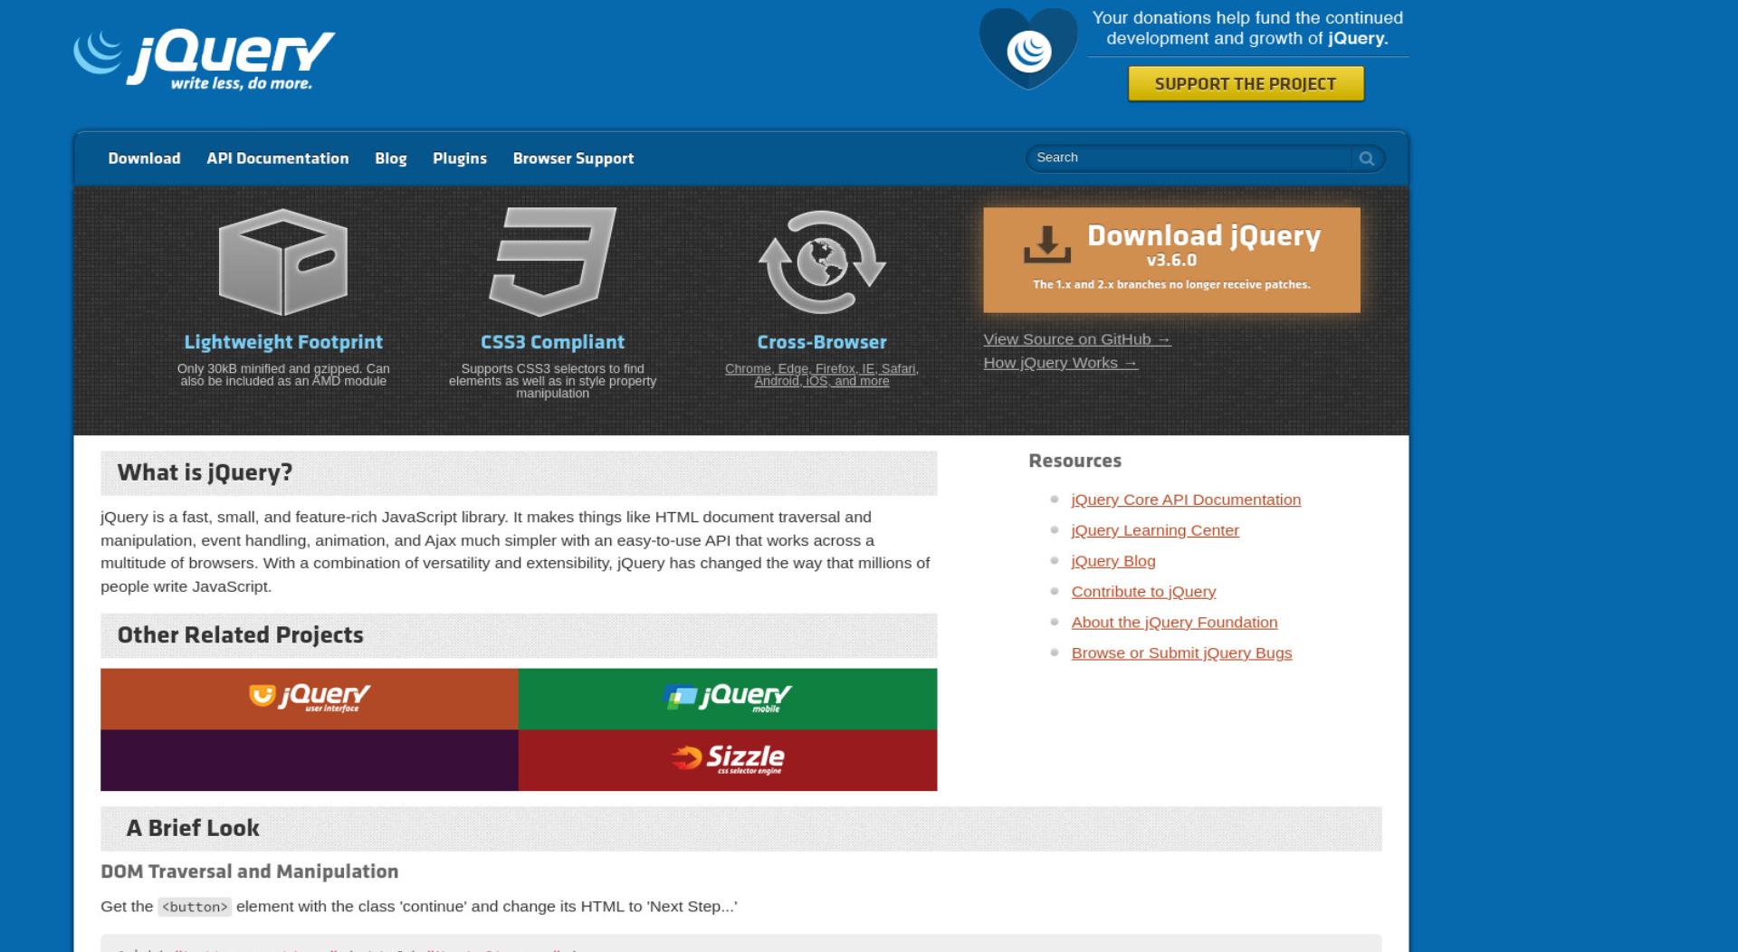Go to API Documentation in navigation

point(278,158)
